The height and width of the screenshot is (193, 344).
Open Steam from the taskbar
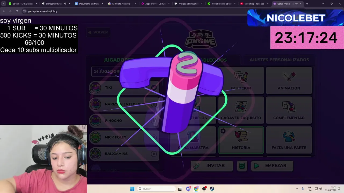coord(212,189)
